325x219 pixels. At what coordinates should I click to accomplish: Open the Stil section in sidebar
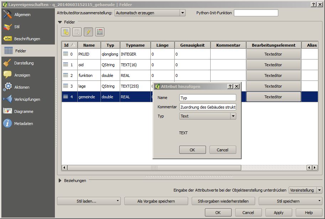(x=17, y=27)
